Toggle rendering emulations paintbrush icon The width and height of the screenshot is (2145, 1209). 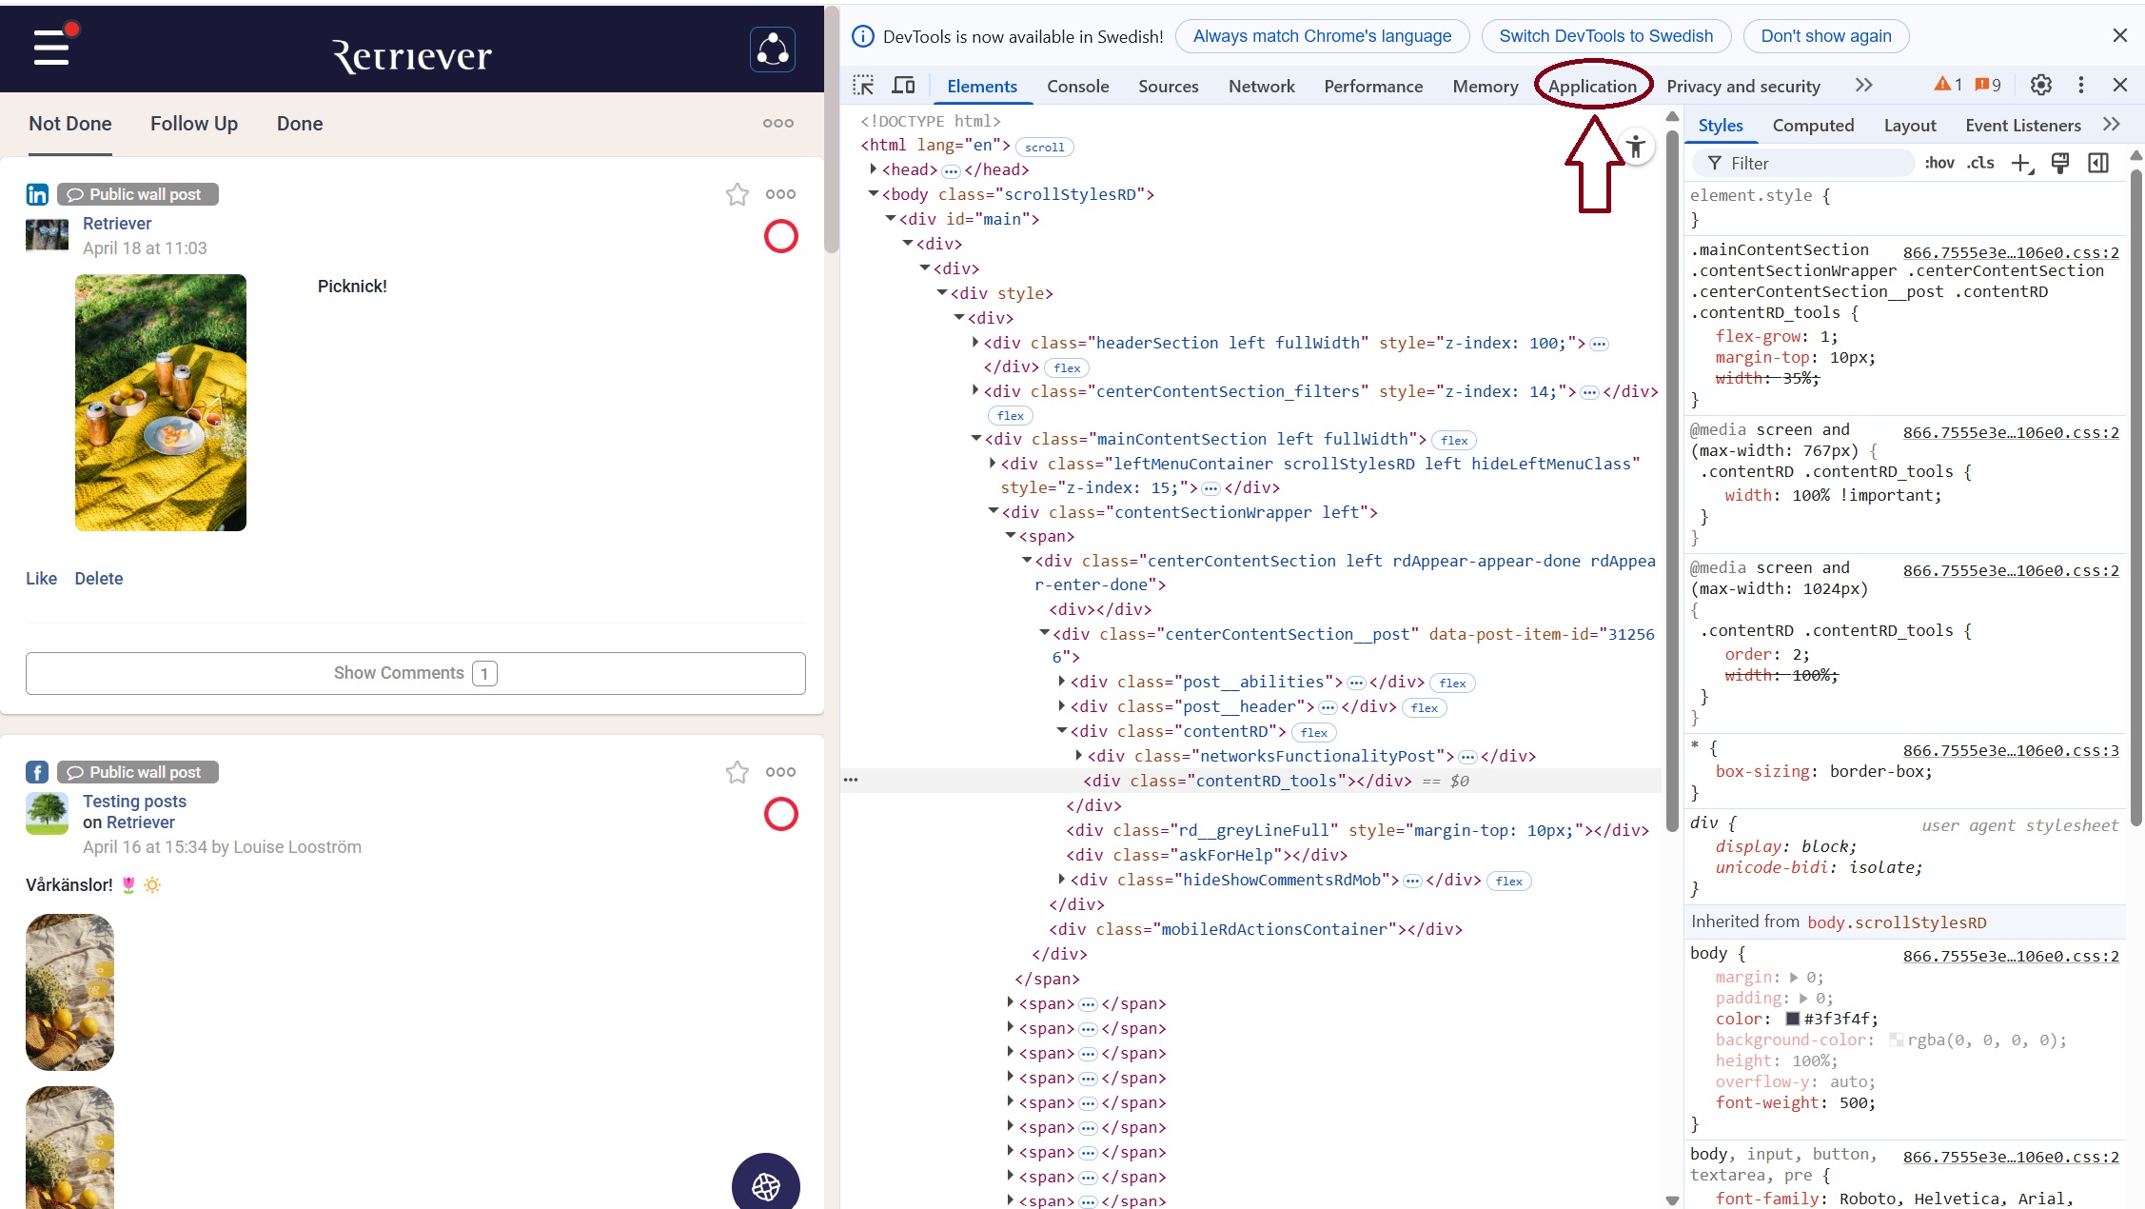2059,163
